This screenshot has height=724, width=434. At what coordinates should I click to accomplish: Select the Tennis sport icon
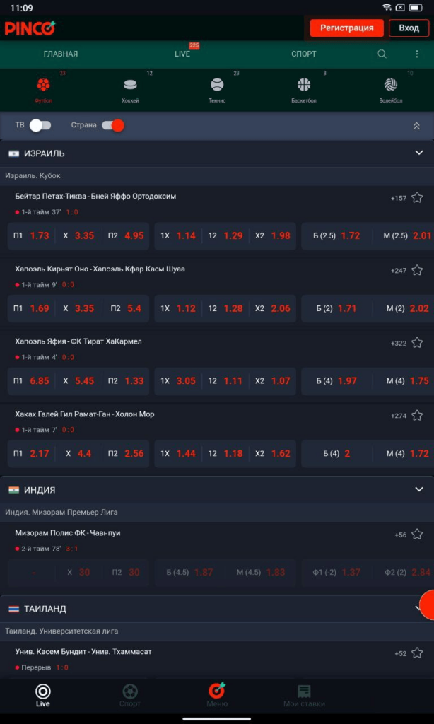coord(217,86)
